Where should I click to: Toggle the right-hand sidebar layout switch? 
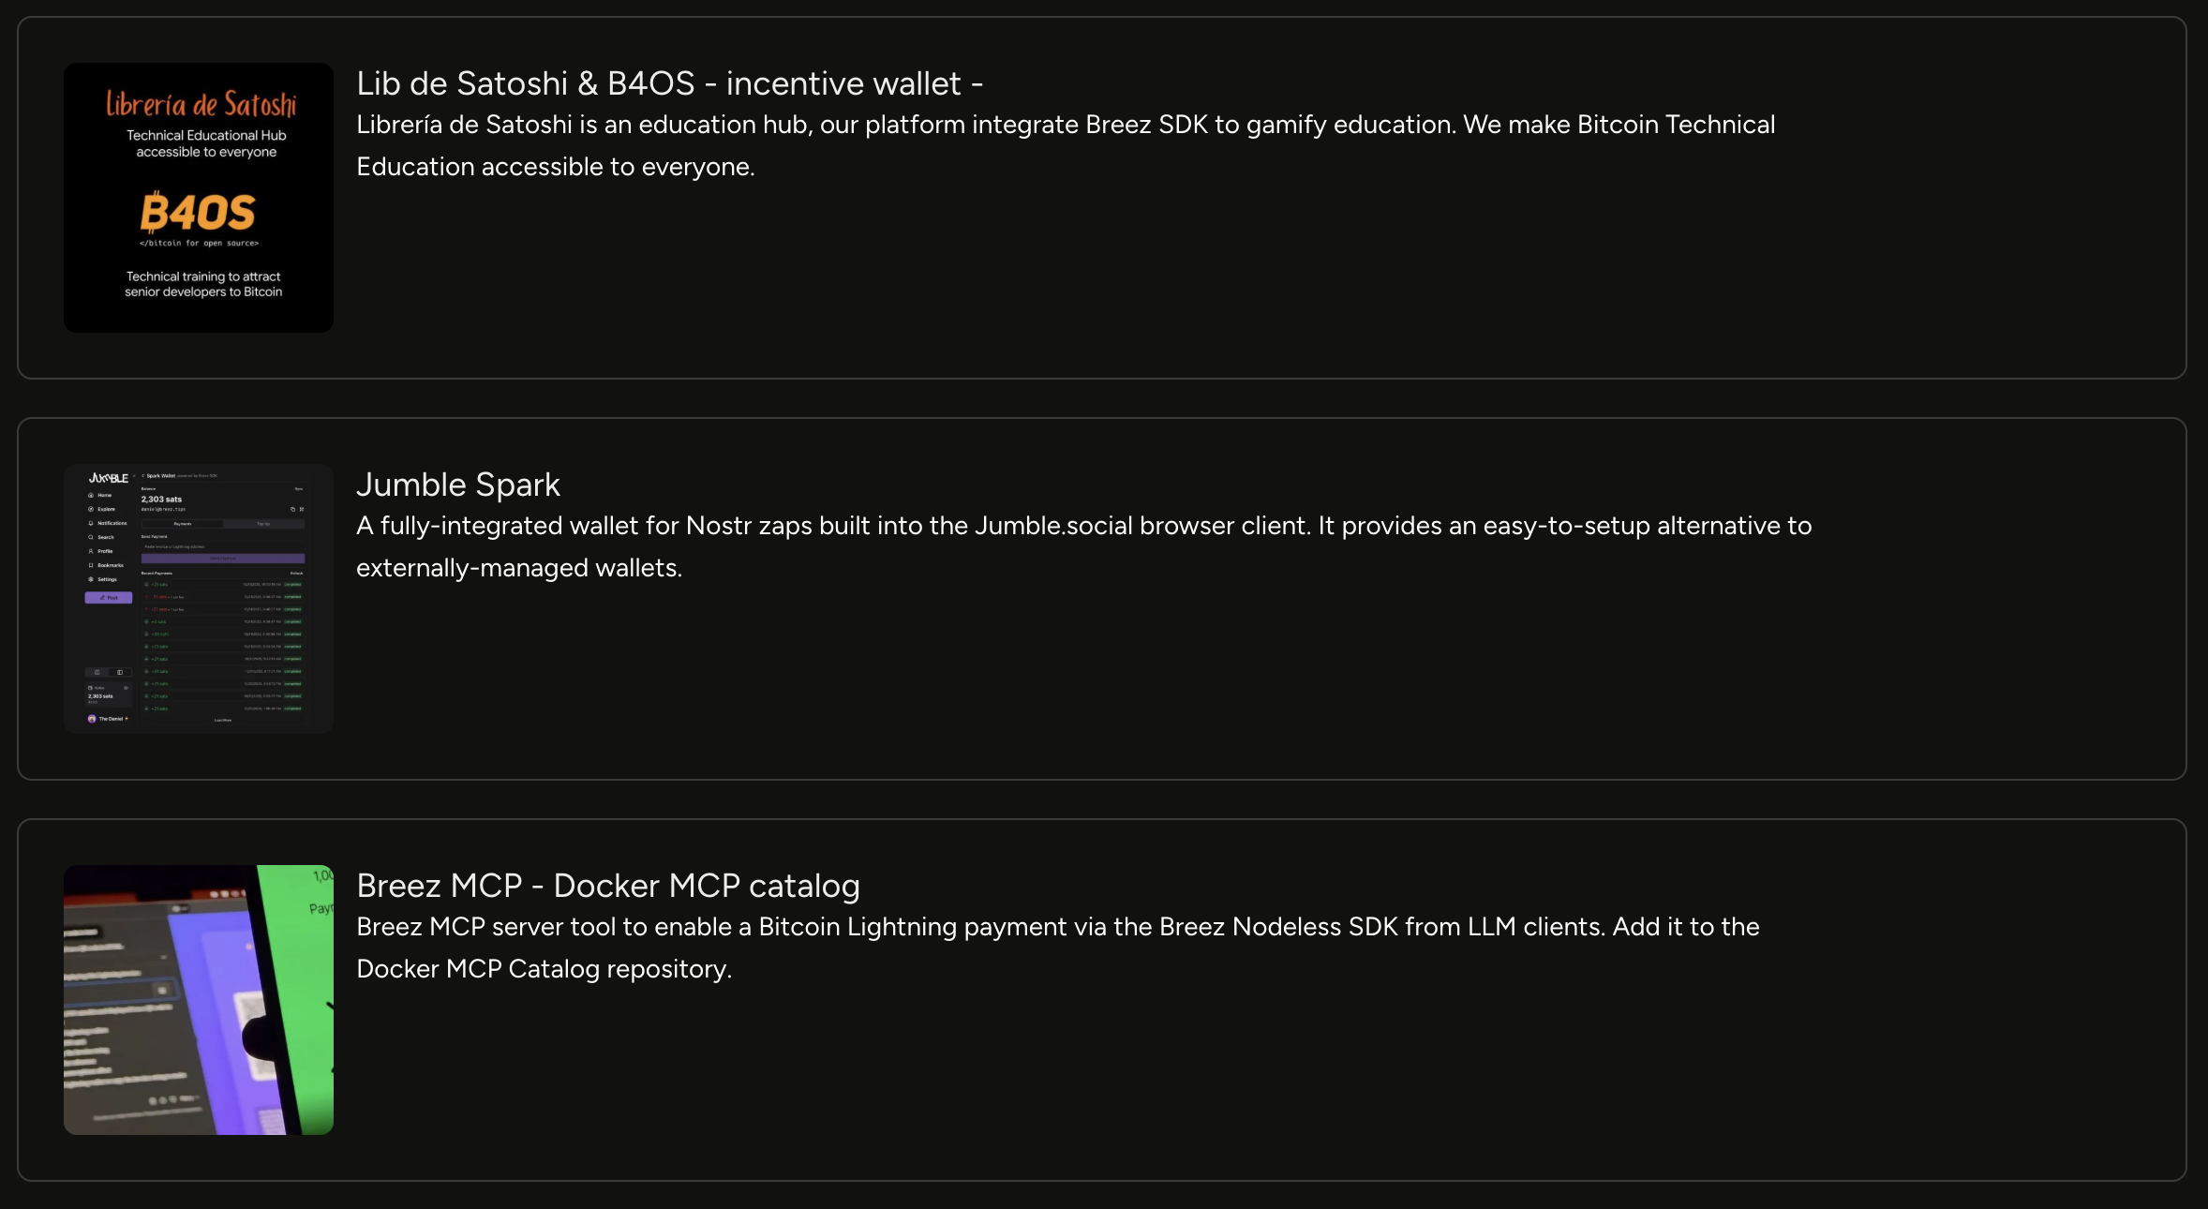tap(120, 672)
